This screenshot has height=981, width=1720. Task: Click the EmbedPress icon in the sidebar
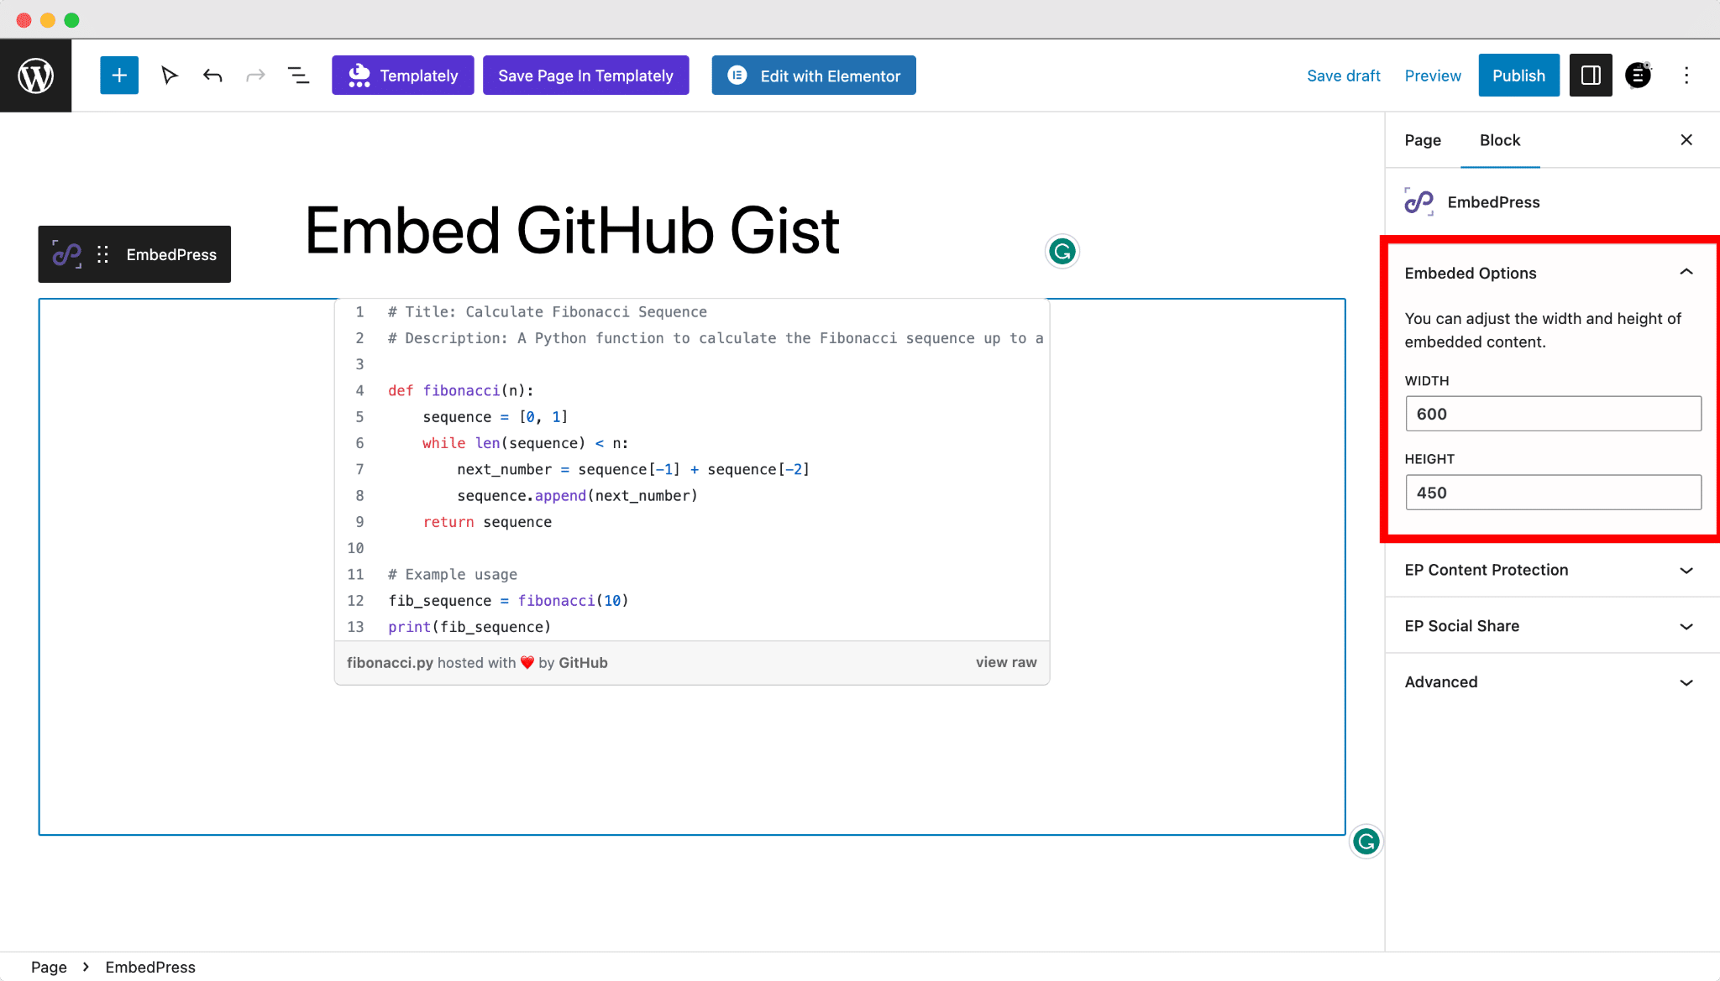coord(1418,201)
